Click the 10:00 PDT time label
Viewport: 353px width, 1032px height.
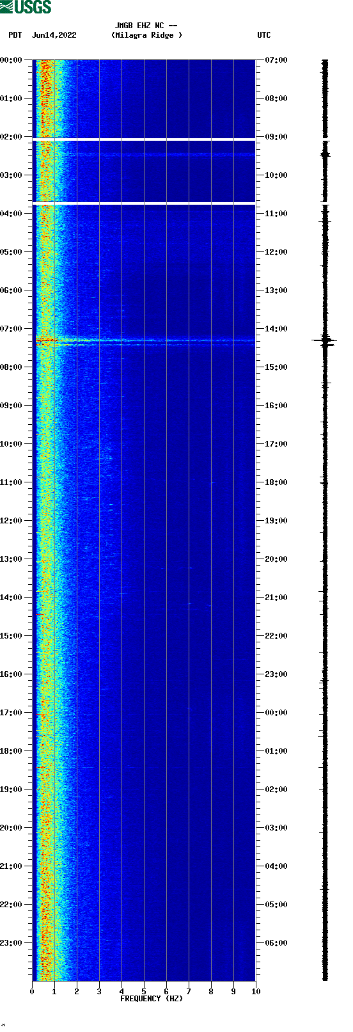click(x=12, y=444)
